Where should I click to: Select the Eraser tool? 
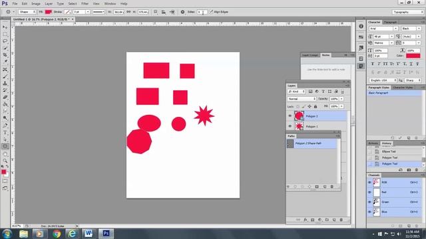(x=5, y=98)
